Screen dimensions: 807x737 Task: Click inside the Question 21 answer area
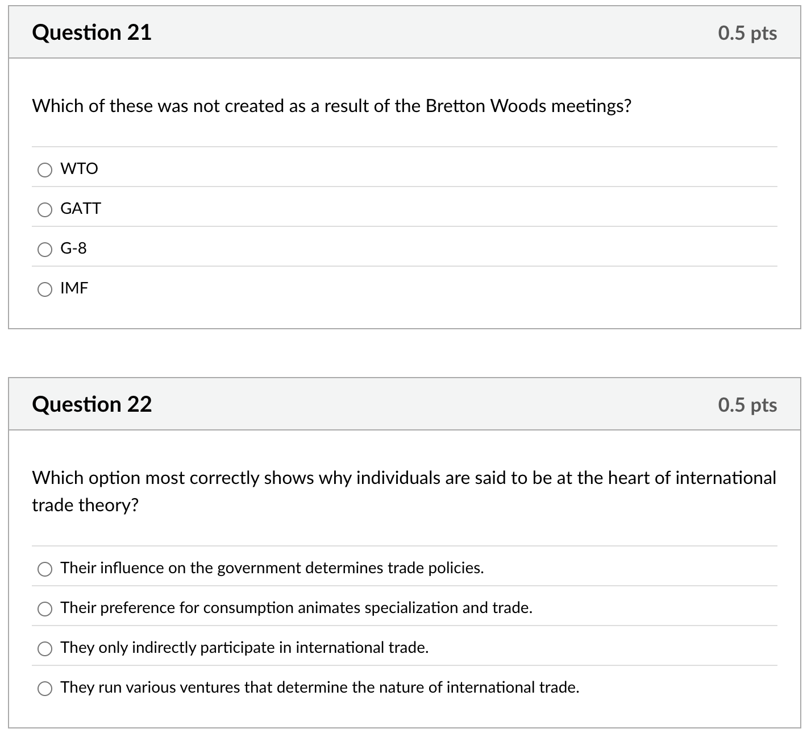coord(398,227)
